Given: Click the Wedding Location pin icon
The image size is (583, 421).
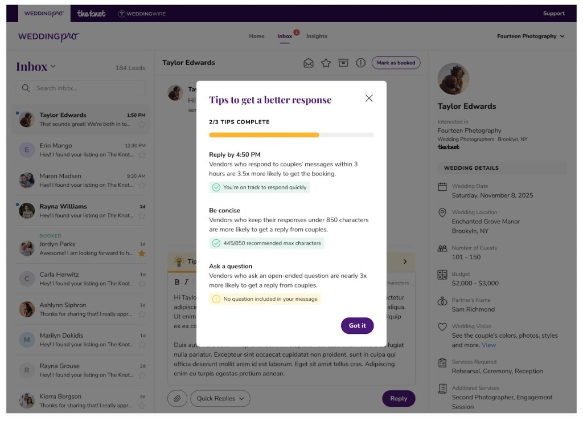Looking at the screenshot, I should 442,212.
